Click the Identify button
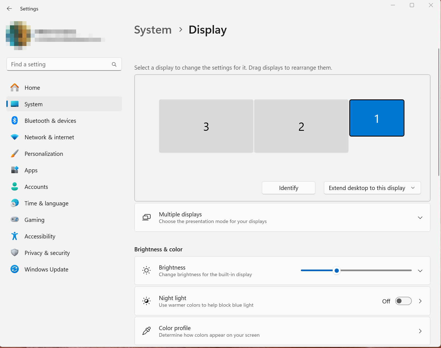The height and width of the screenshot is (348, 441). [288, 188]
